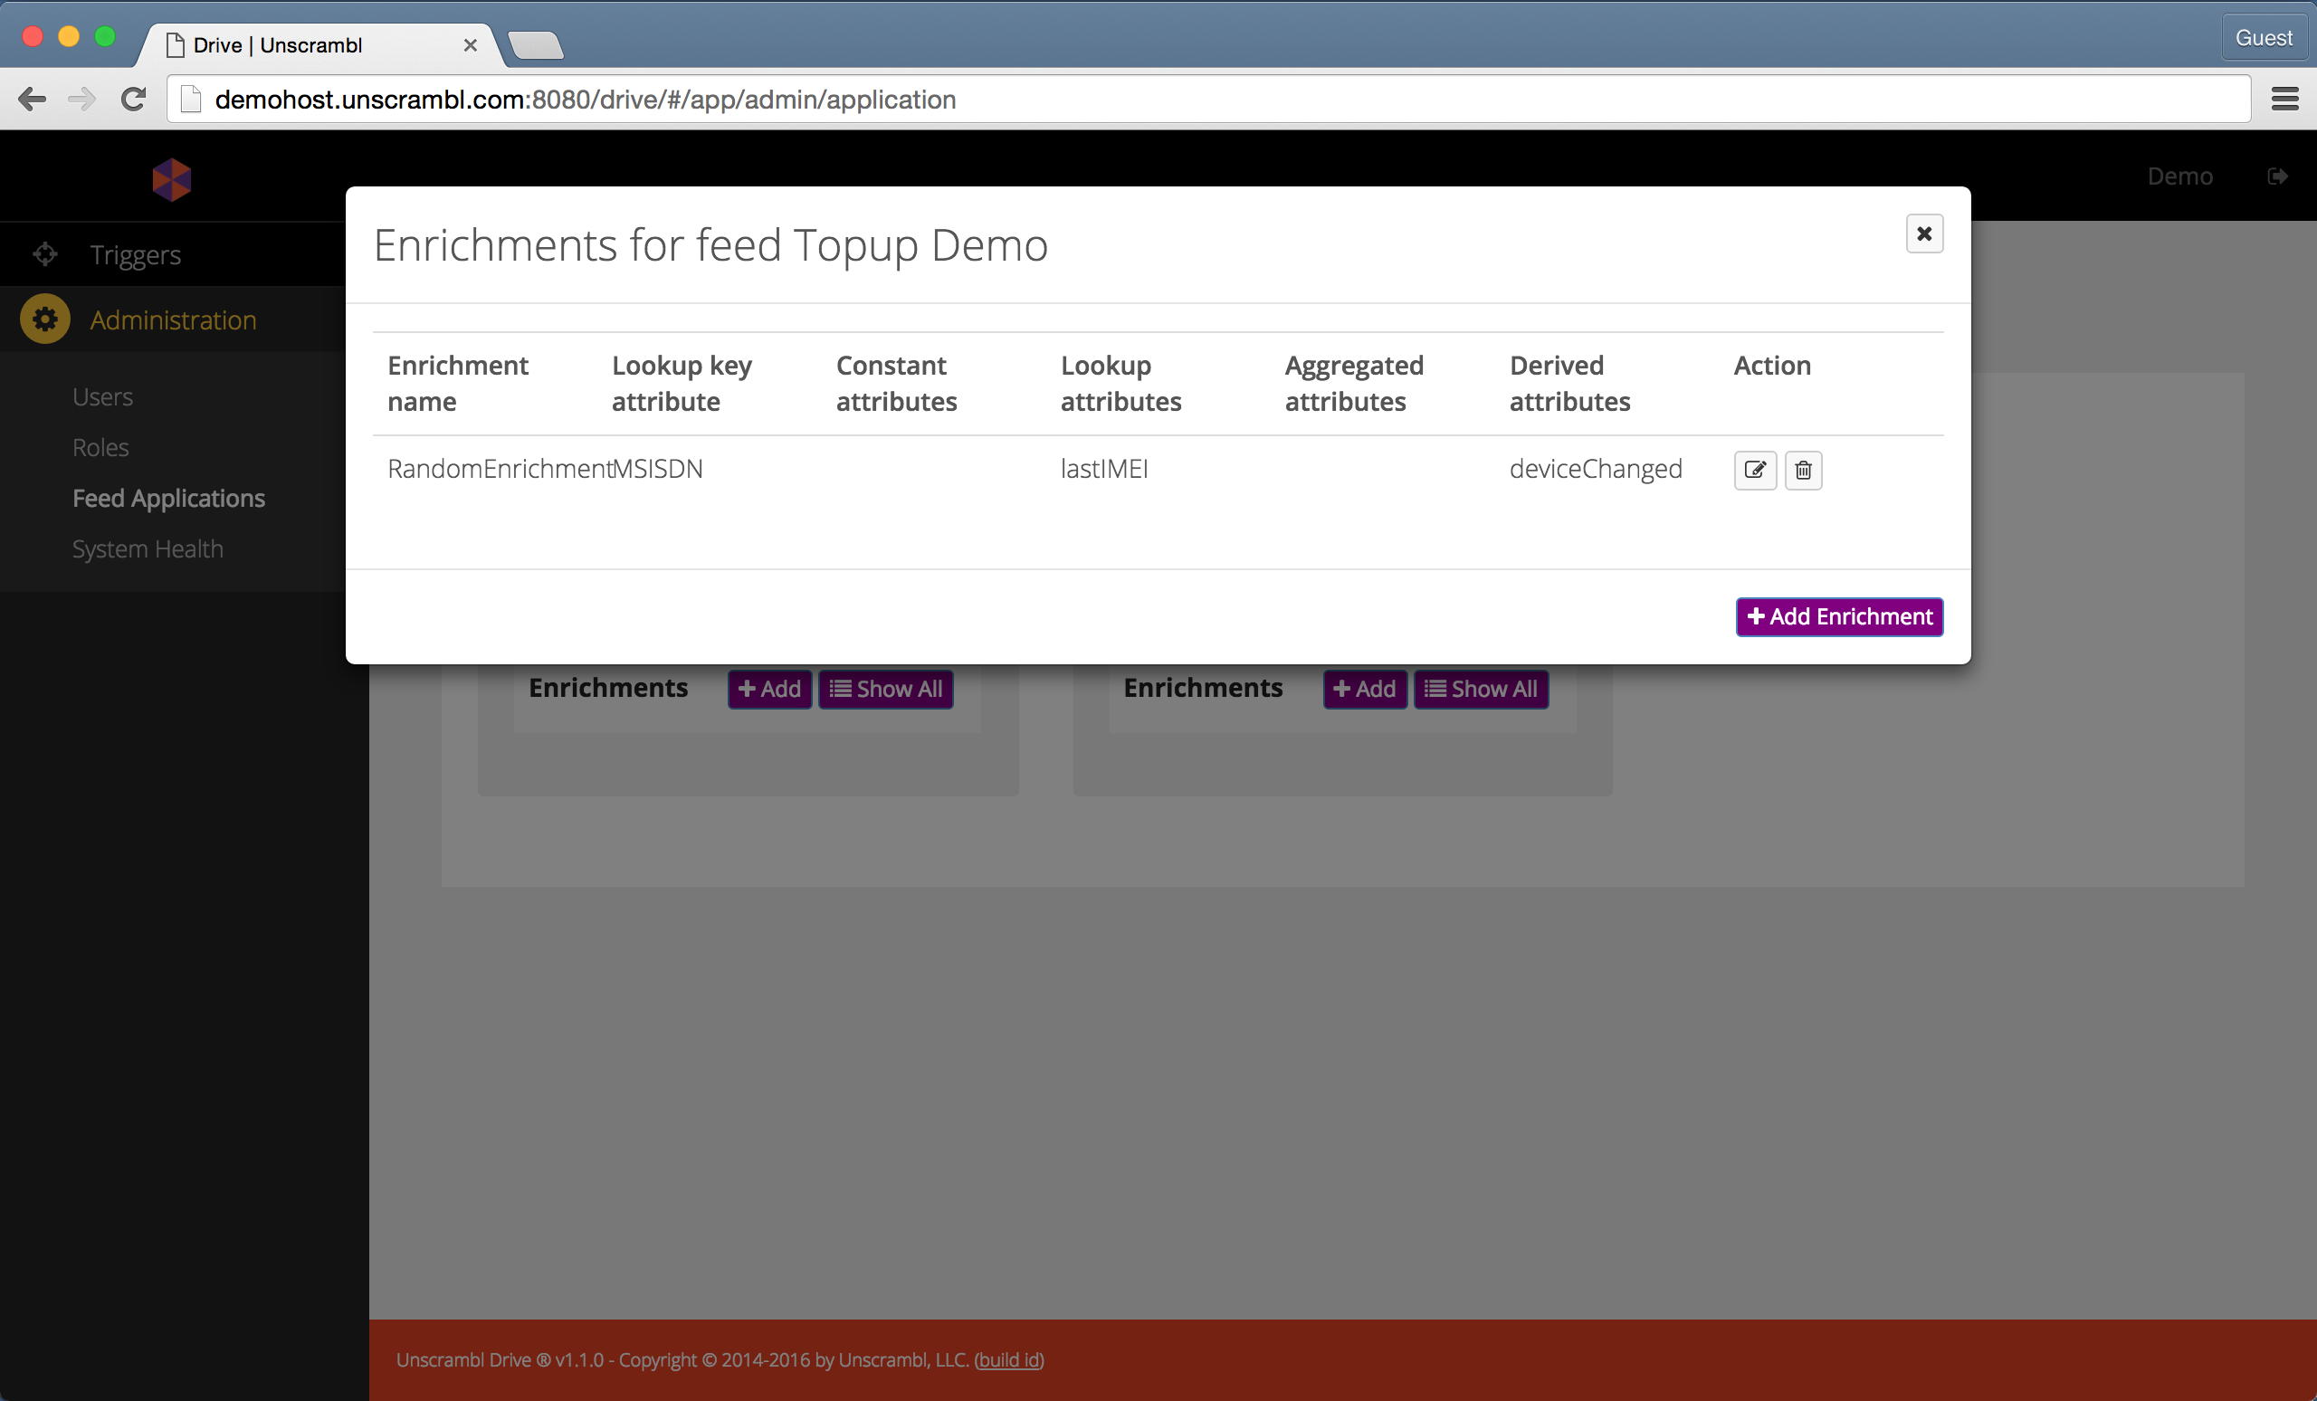Click the right Enrichments Add button
This screenshot has height=1401, width=2317.
point(1365,690)
